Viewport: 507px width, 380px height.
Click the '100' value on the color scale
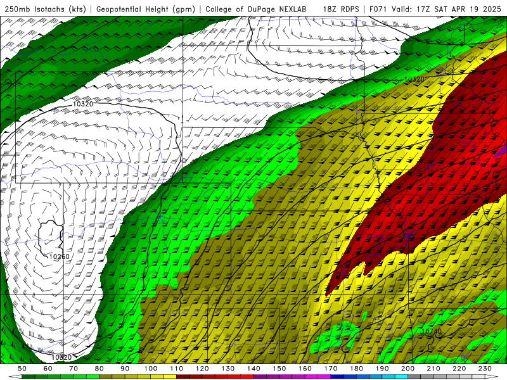[x=151, y=369]
